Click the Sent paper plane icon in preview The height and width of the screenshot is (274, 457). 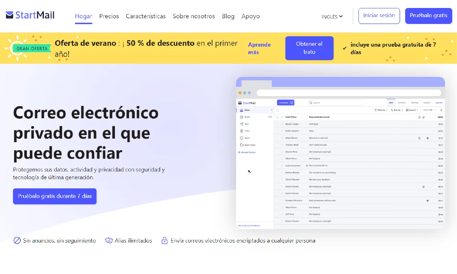[242, 124]
